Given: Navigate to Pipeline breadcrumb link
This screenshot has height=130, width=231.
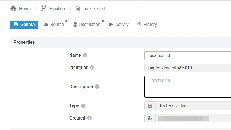Looking at the screenshot, I should (57, 9).
